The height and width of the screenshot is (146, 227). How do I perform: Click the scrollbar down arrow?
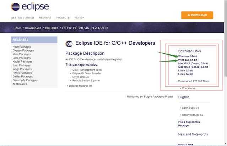[226, 144]
